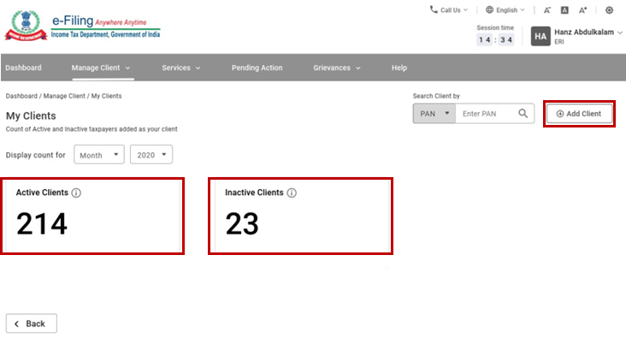Open the Pending Action menu item
The width and height of the screenshot is (626, 338).
coord(257,68)
